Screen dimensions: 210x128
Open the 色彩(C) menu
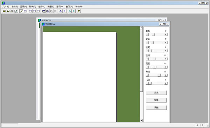pyautogui.click(x=42, y=7)
